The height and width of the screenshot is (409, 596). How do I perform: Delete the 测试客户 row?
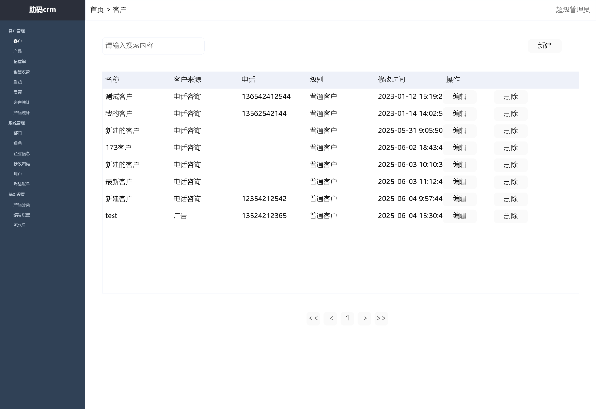point(511,97)
